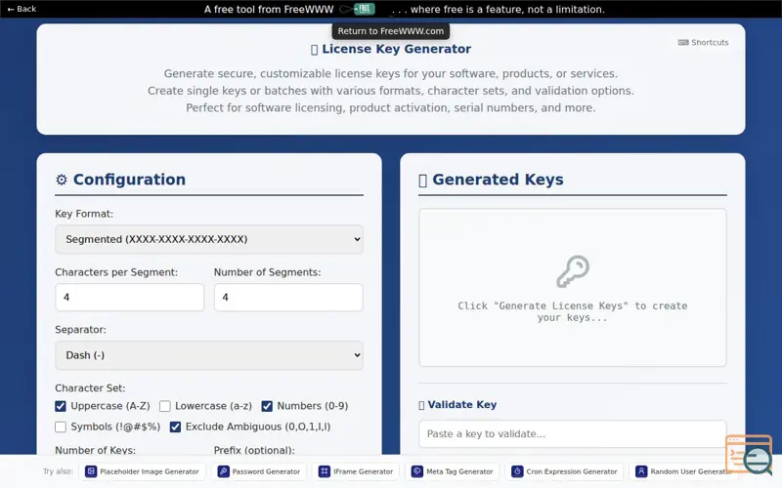Open Placeholder Image Generator link
This screenshot has width=782, height=488.
[x=142, y=471]
